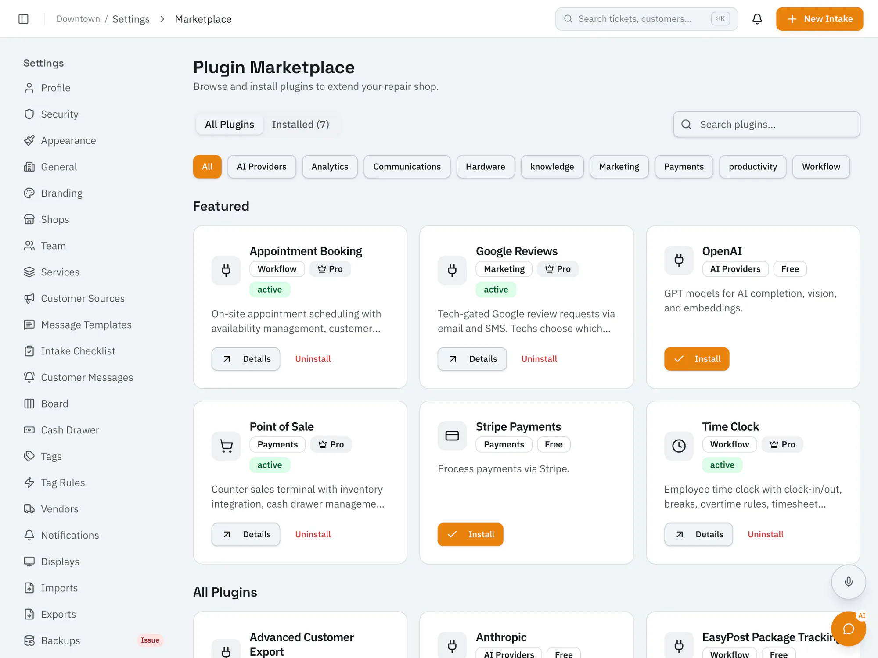Click the Point of Sale cart icon

tap(226, 446)
